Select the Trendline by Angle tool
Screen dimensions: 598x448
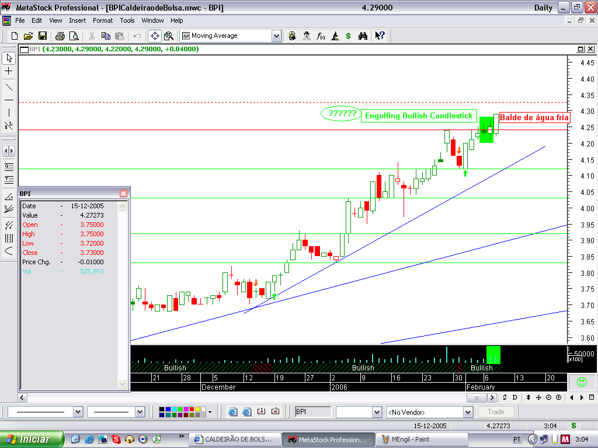click(x=9, y=197)
